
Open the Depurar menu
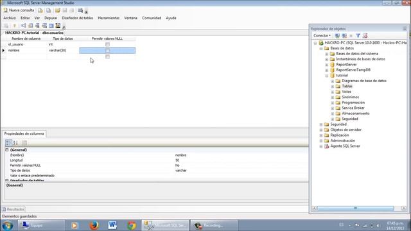click(x=51, y=18)
